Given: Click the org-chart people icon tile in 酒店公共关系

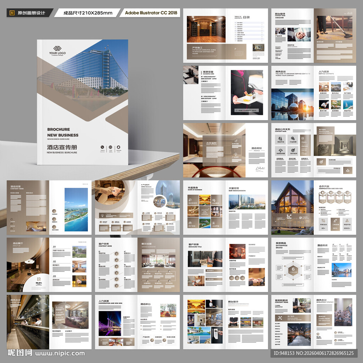Looking at the screenshot, I should click(x=280, y=139).
